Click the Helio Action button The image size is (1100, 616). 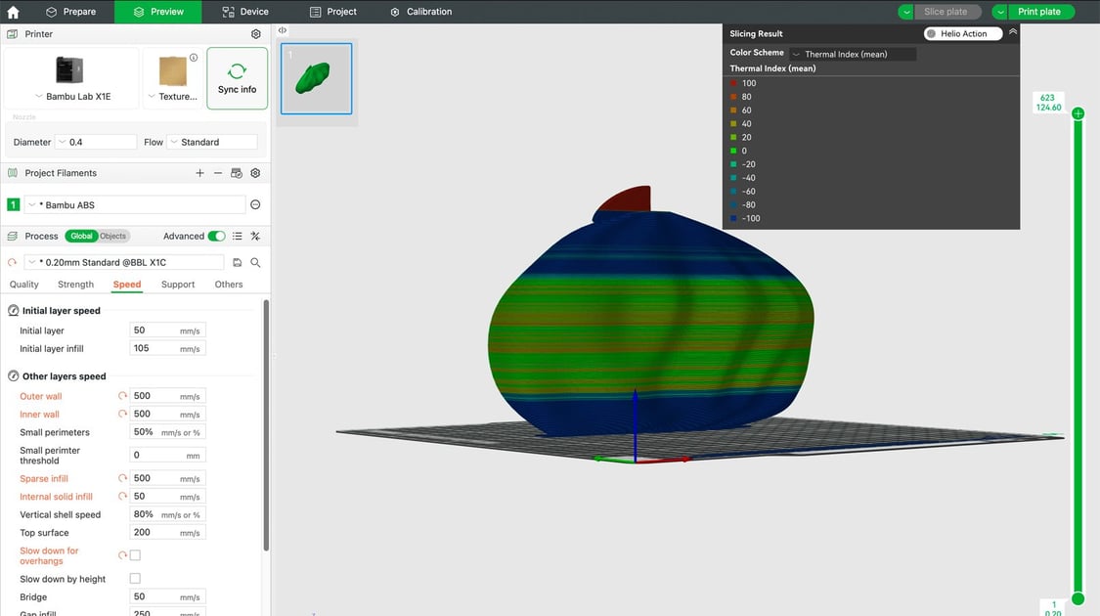pos(964,32)
